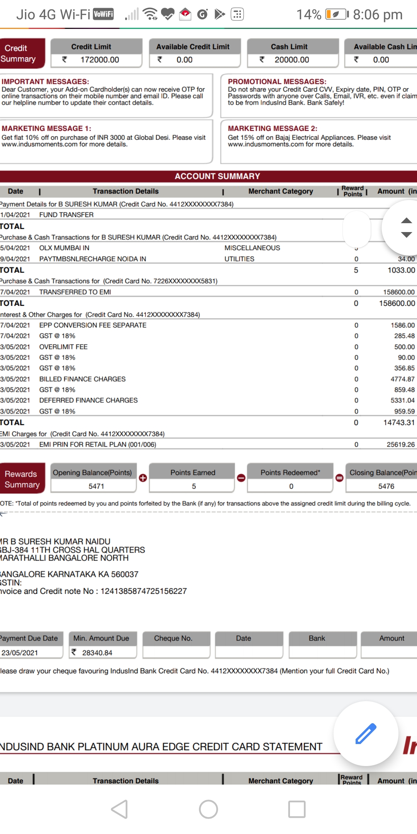This screenshot has width=417, height=834.
Task: Tap the heart notification icon
Action: (x=168, y=14)
